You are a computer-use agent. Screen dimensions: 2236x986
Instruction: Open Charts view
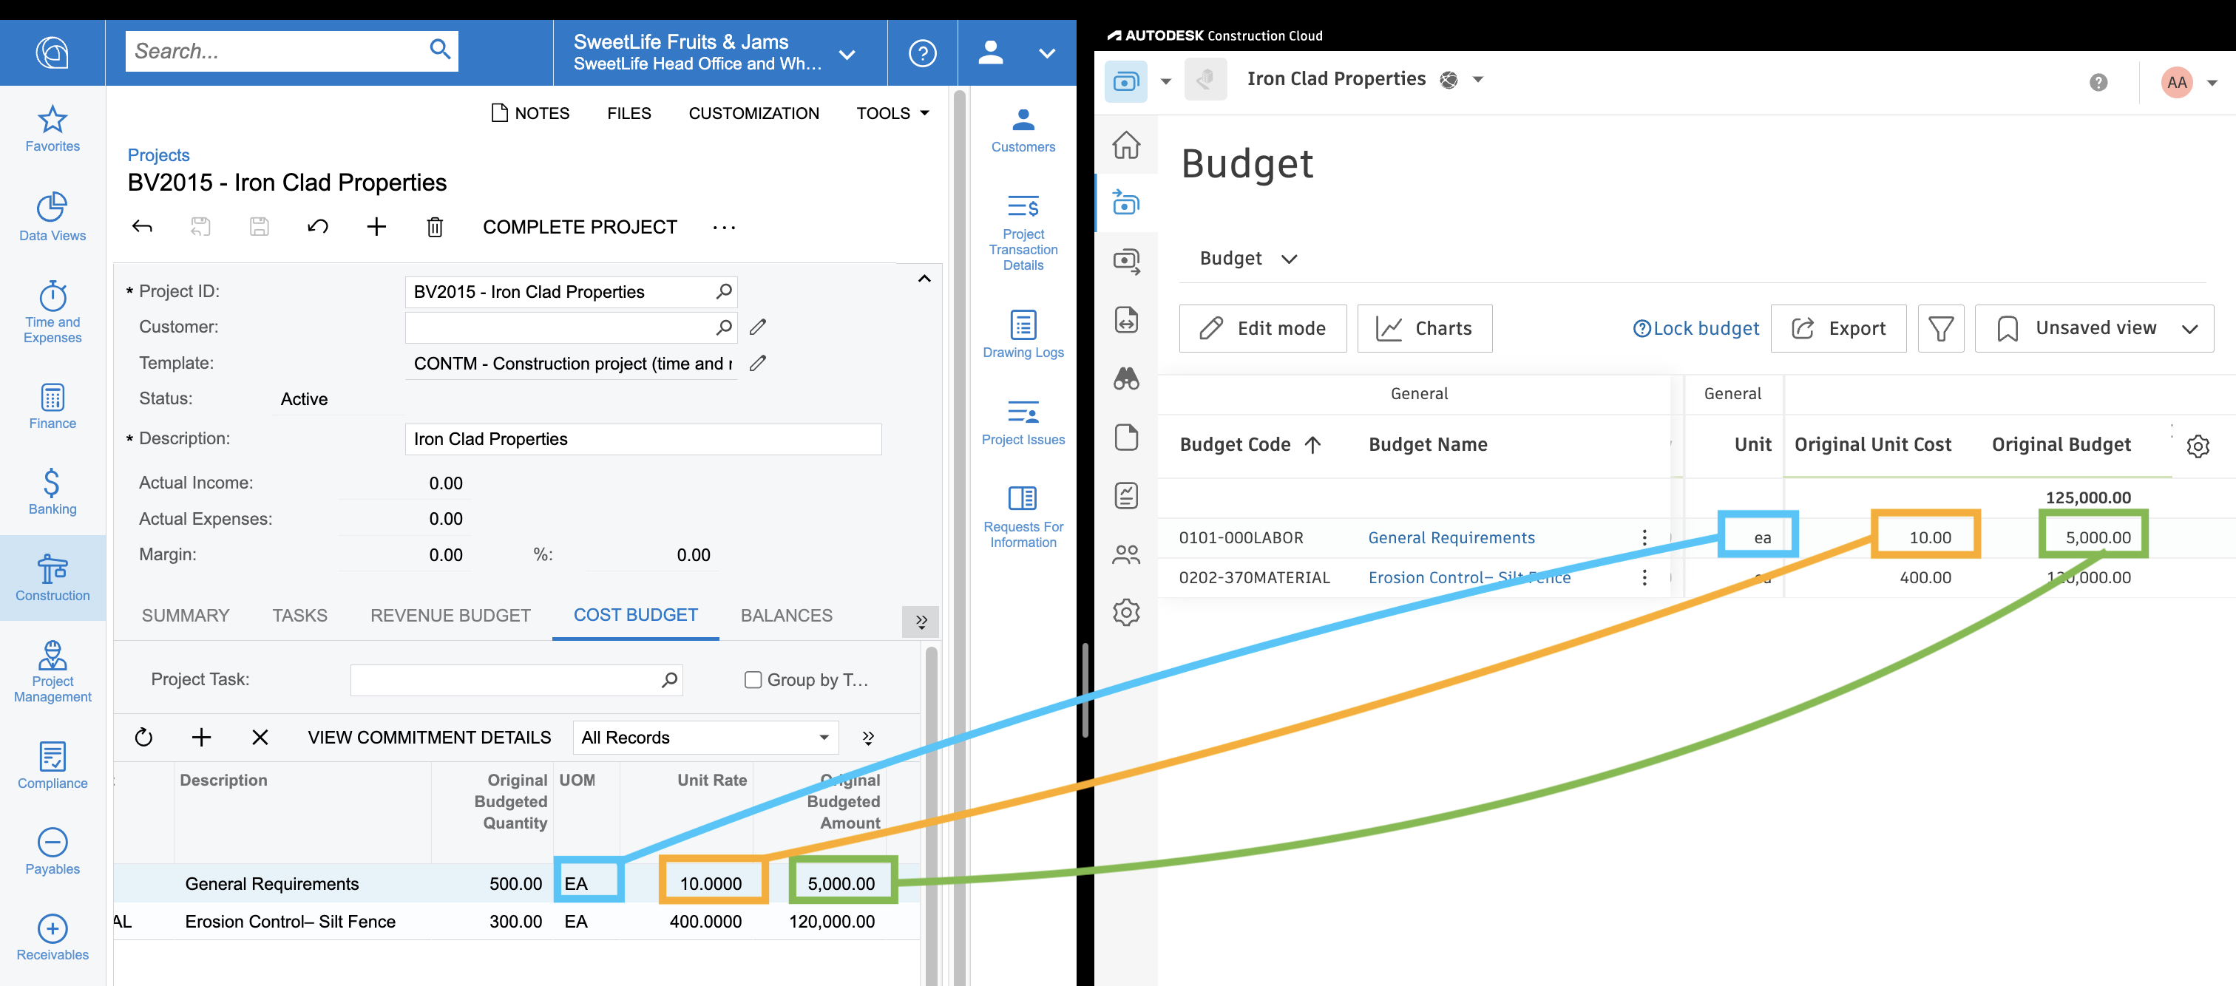click(1425, 326)
